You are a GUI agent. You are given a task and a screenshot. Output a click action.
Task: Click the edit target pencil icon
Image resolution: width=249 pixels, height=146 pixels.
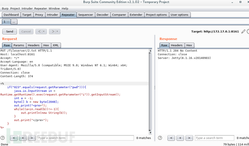click(243, 31)
